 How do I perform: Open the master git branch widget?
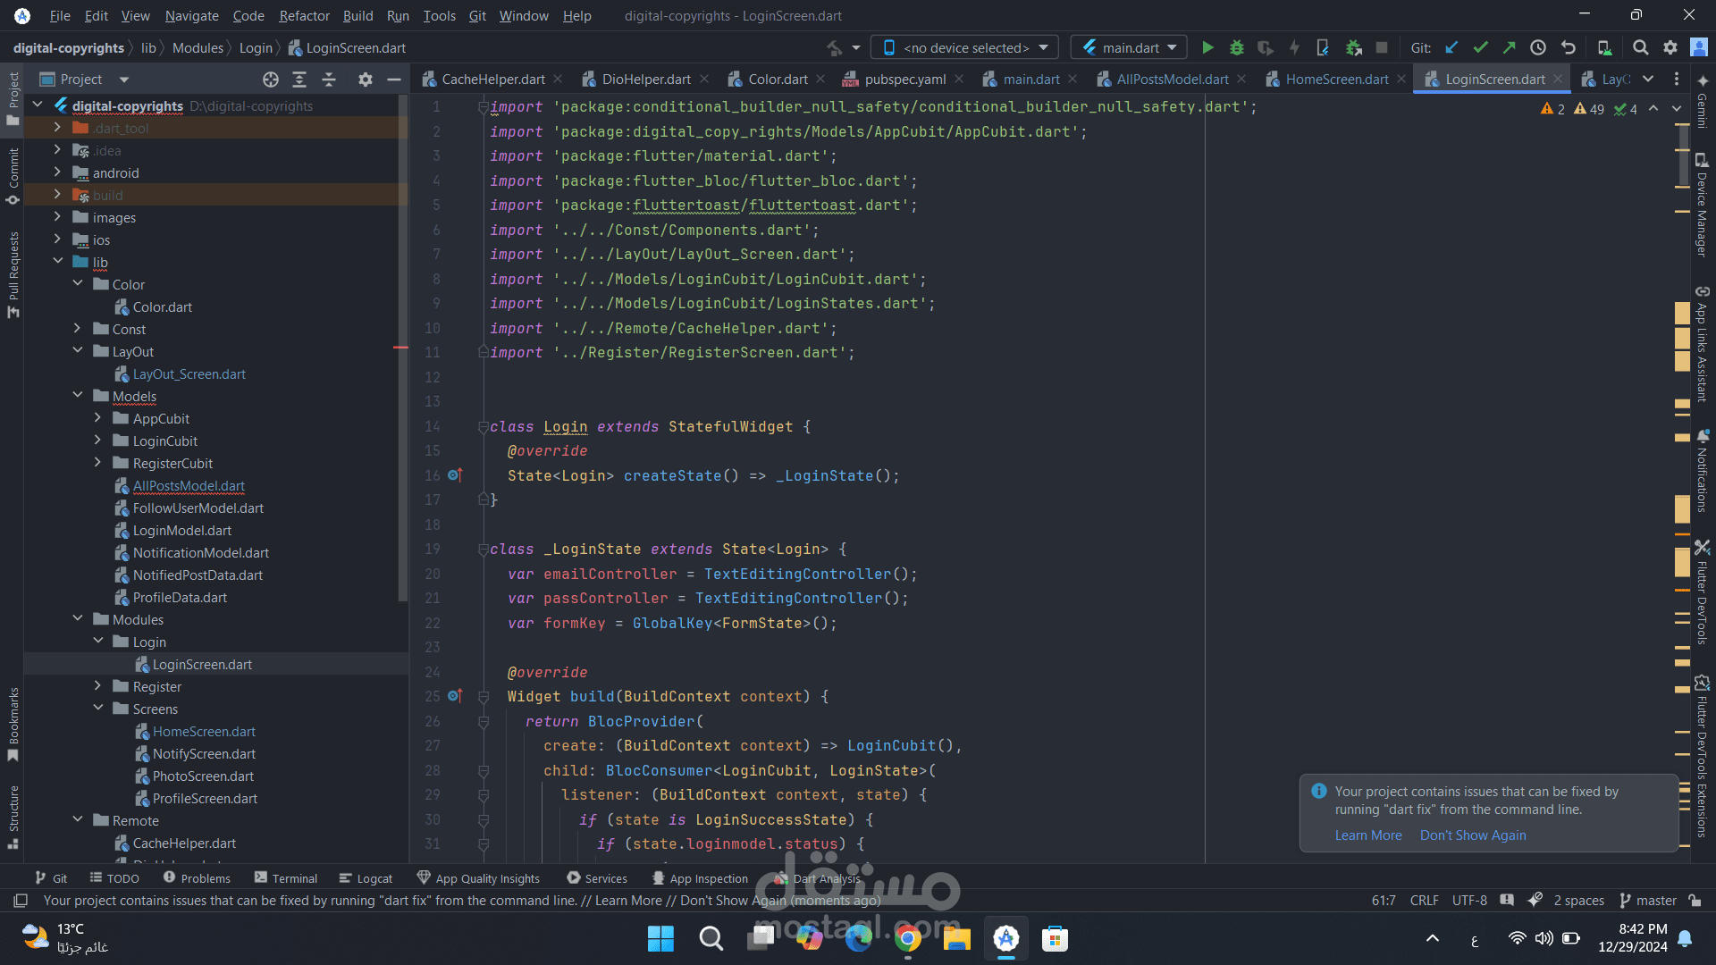point(1648,901)
